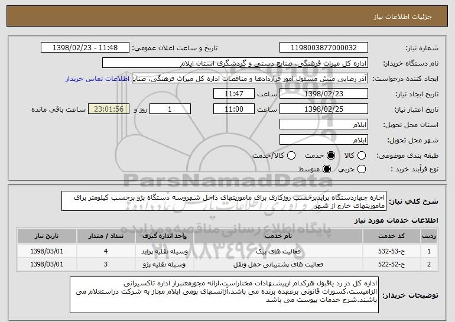The width and height of the screenshot is (455, 322).
Task: Click the remaining days field showing 1
Action: pos(170,109)
